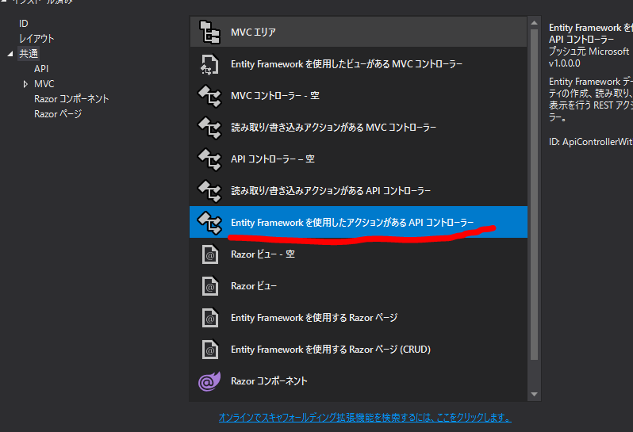Image resolution: width=633 pixels, height=432 pixels.
Task: Select Razor ページ in the left tree
Action: (x=58, y=114)
